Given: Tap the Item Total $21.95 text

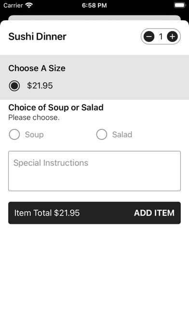Looking at the screenshot, I should pos(47,213).
